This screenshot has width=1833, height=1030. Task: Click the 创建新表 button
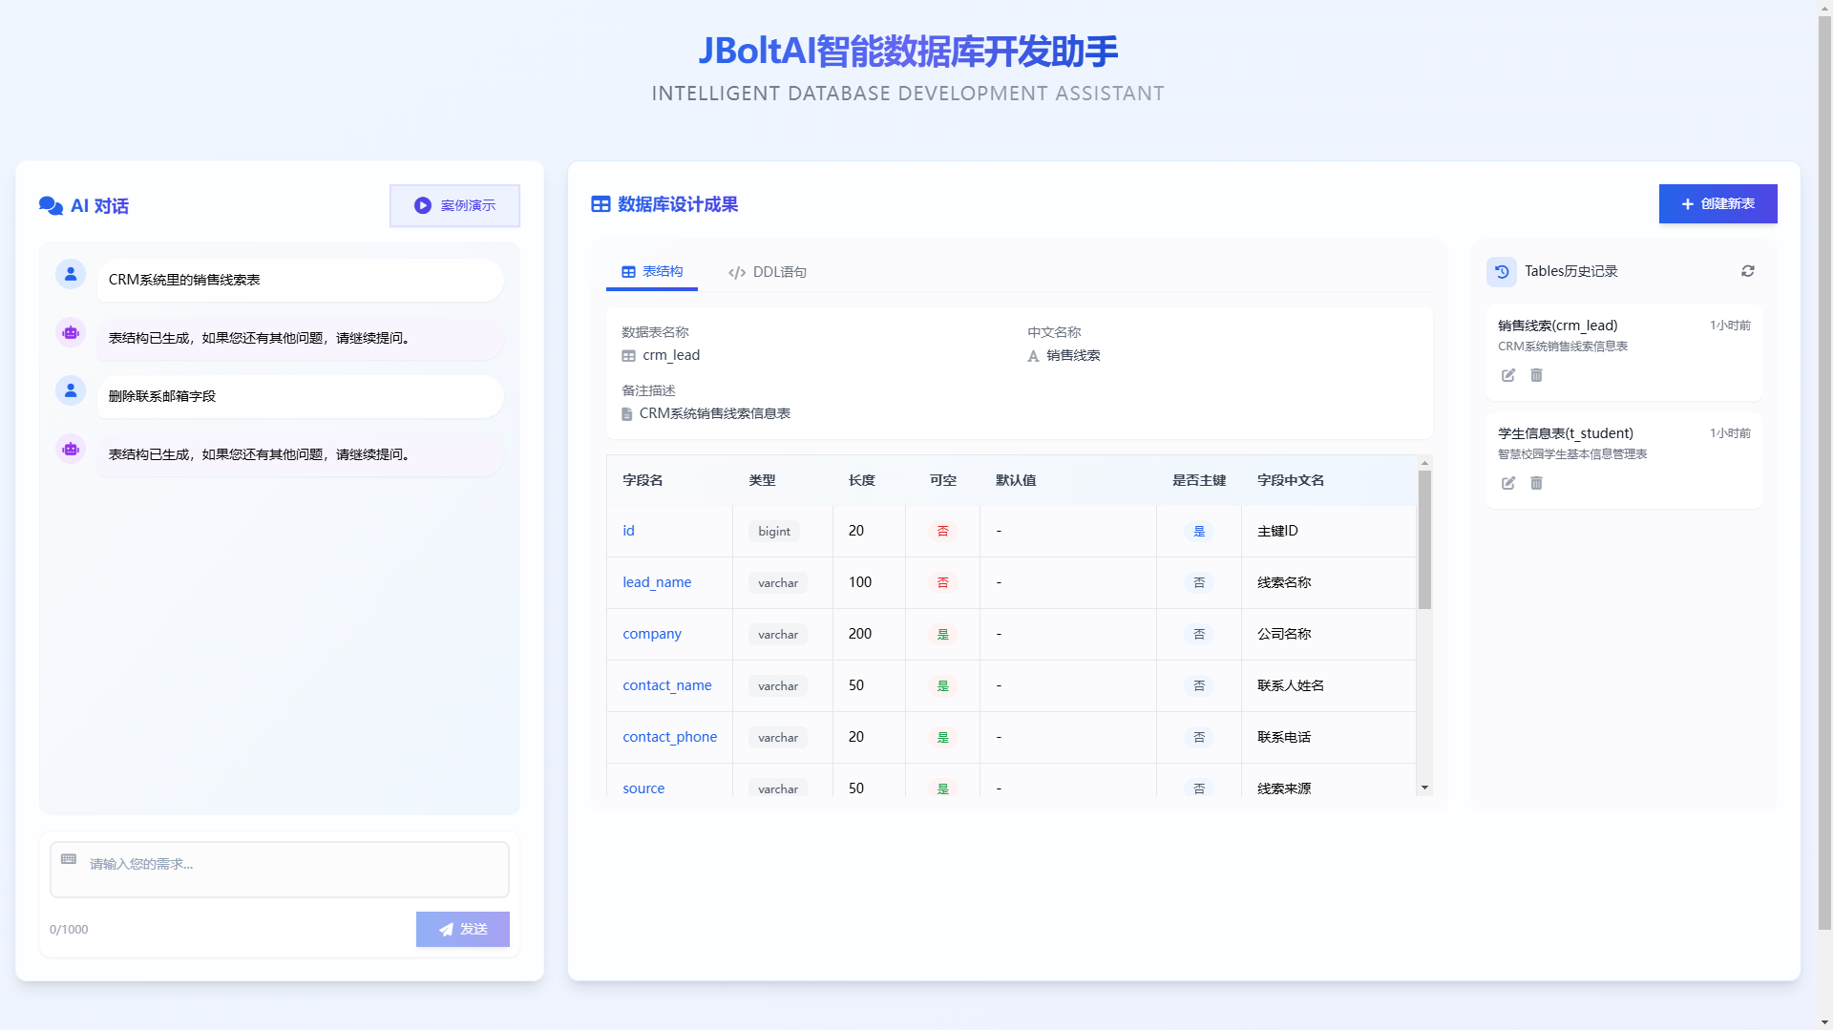coord(1717,204)
